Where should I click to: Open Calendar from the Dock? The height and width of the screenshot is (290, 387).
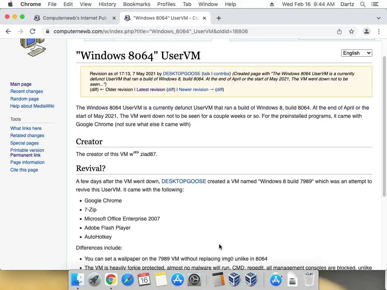tap(144, 280)
